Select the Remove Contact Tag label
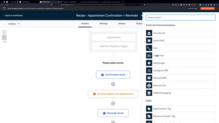Image resolution: width=219 pixels, height=123 pixels. tap(164, 116)
